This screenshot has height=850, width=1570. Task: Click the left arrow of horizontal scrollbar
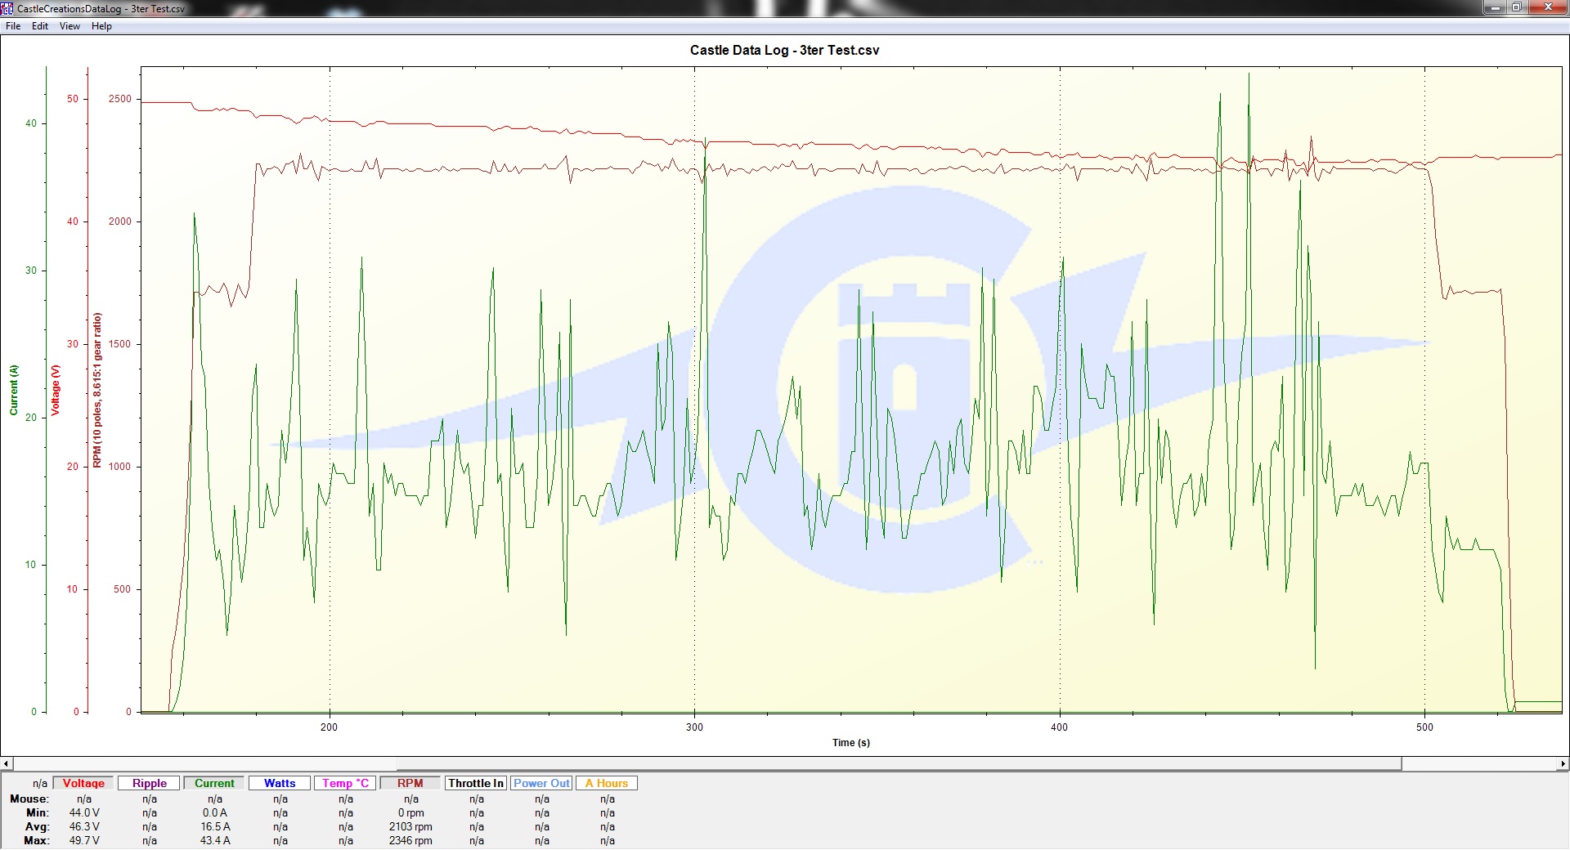point(7,764)
